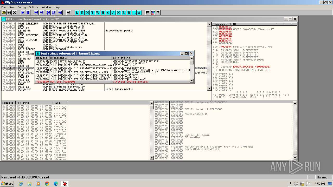Open the Debug menu
The width and height of the screenshot is (333, 187).
21,7
